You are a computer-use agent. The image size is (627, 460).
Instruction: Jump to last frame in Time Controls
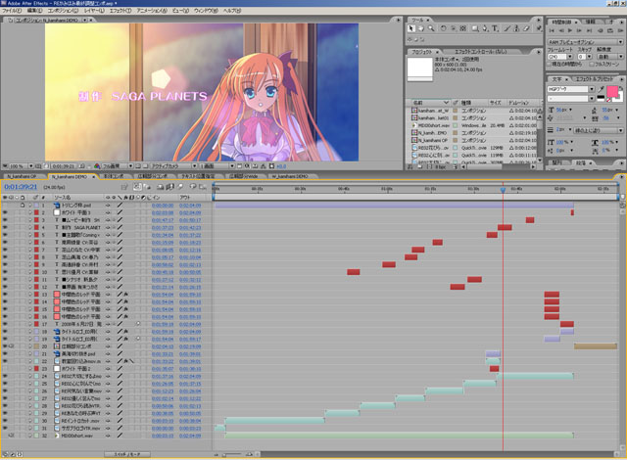coord(589,30)
